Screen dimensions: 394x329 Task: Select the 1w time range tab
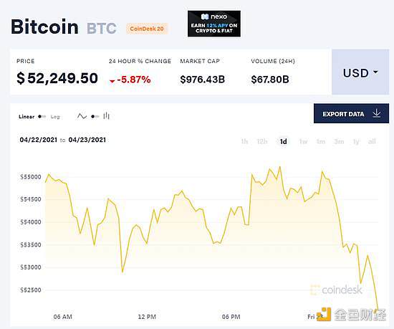(303, 141)
